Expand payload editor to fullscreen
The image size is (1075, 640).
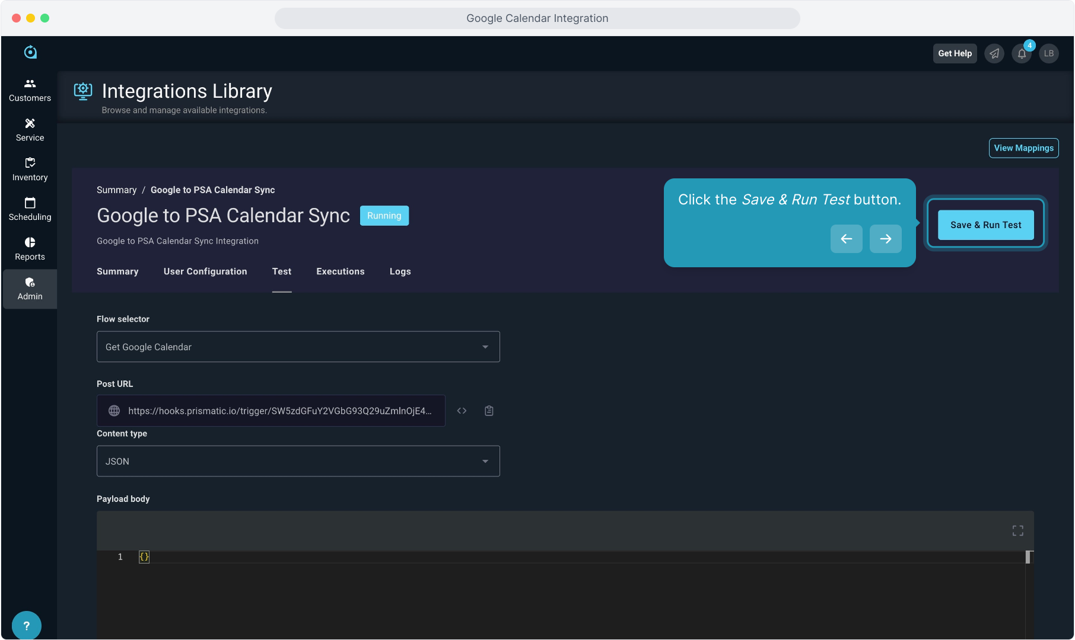click(1017, 530)
